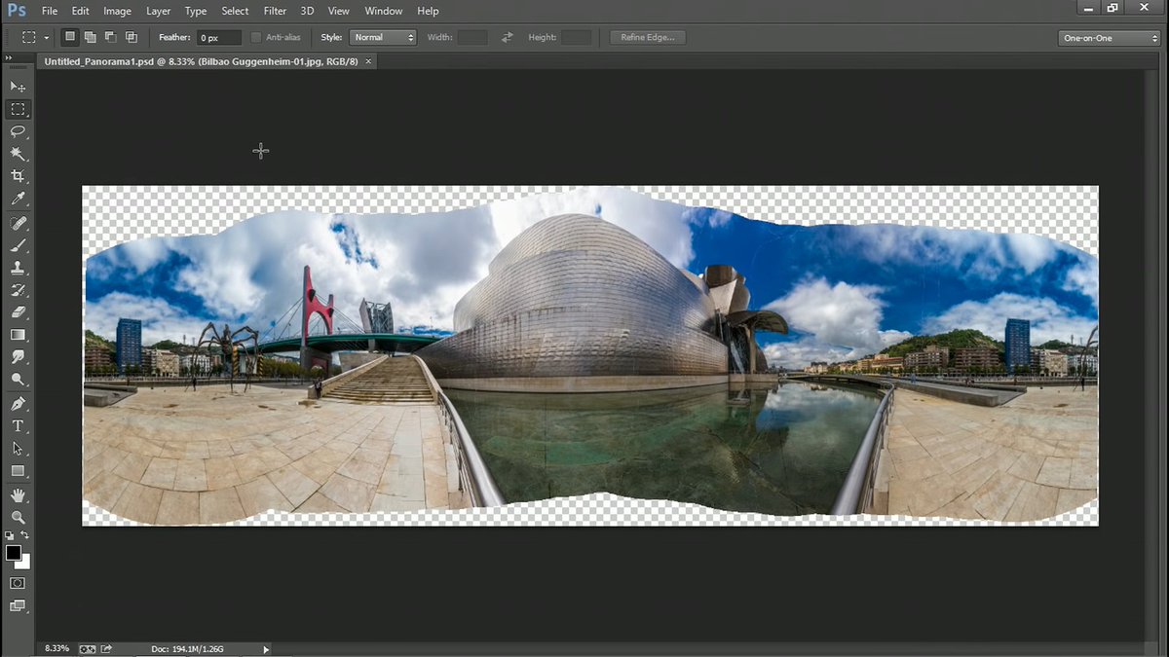Select the Move tool
The width and height of the screenshot is (1169, 657).
coord(18,87)
